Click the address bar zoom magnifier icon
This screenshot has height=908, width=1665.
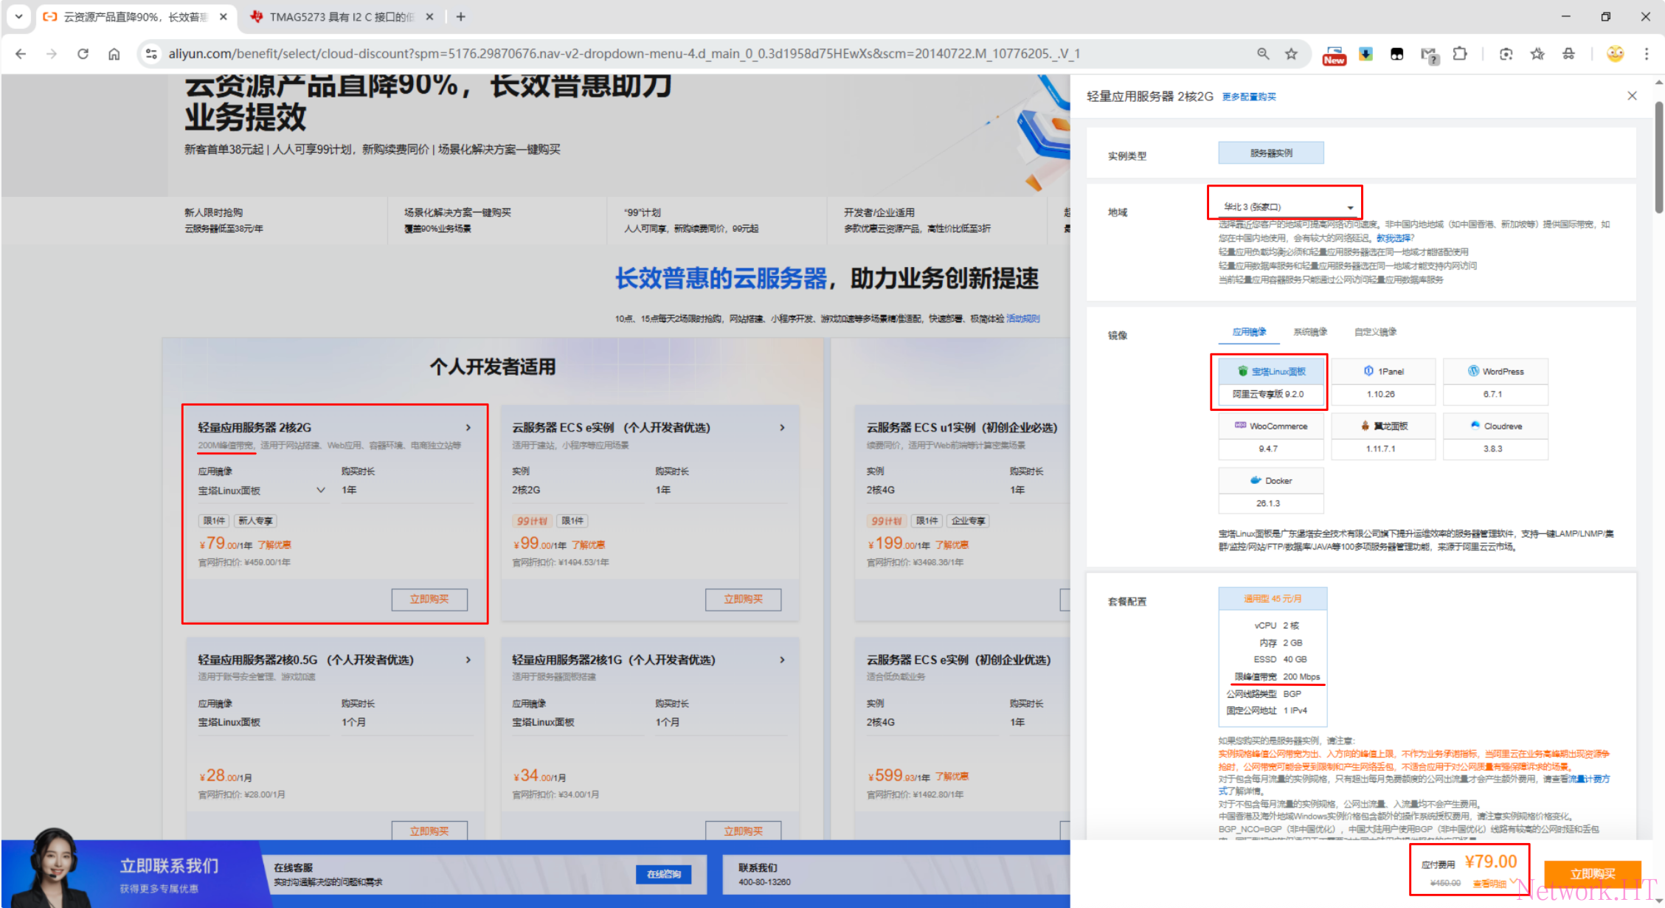(1263, 54)
